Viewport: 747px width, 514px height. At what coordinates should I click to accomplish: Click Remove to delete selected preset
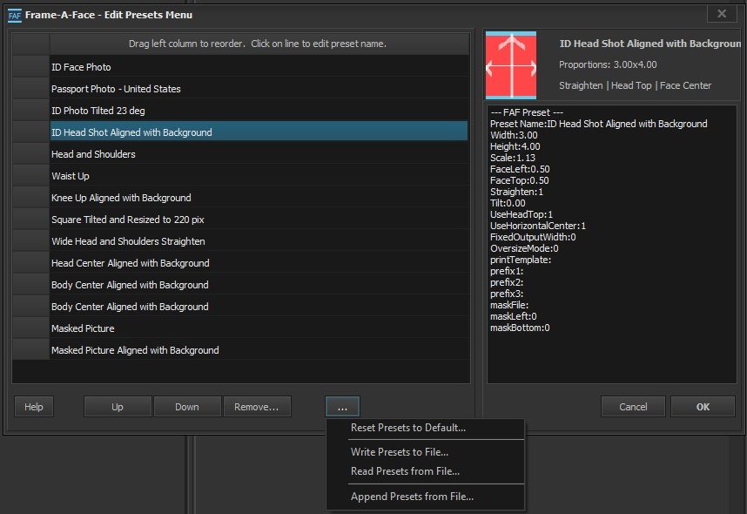coord(258,405)
